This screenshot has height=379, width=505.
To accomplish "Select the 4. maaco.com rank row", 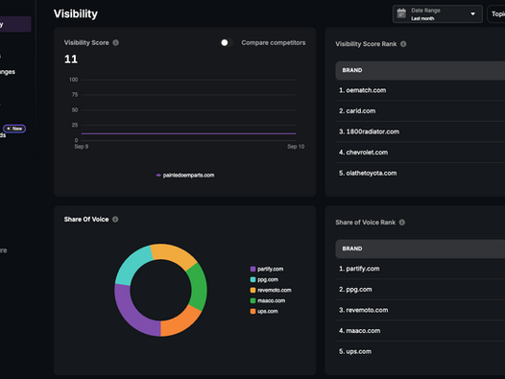I will pos(420,331).
